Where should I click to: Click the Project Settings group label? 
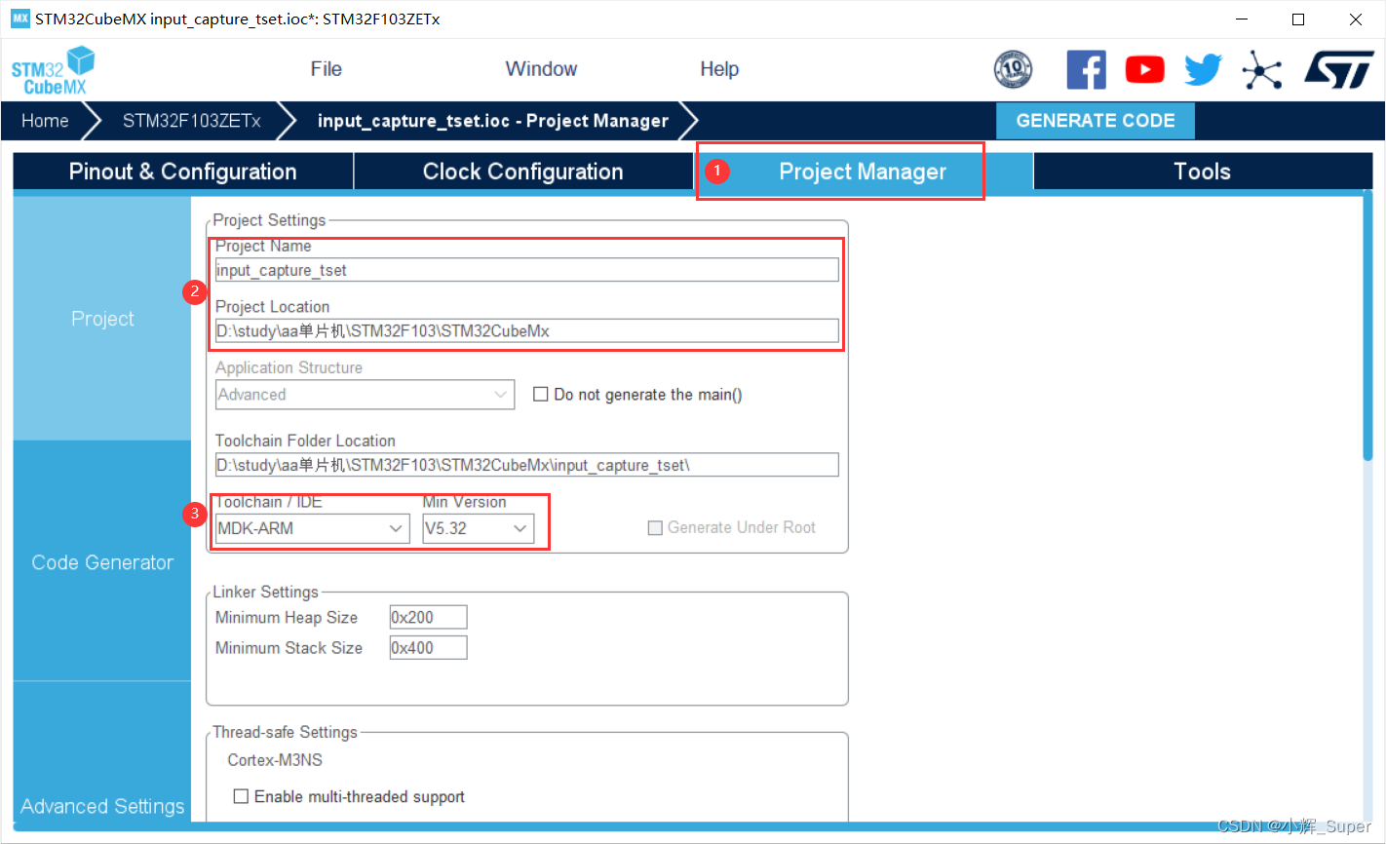269,220
